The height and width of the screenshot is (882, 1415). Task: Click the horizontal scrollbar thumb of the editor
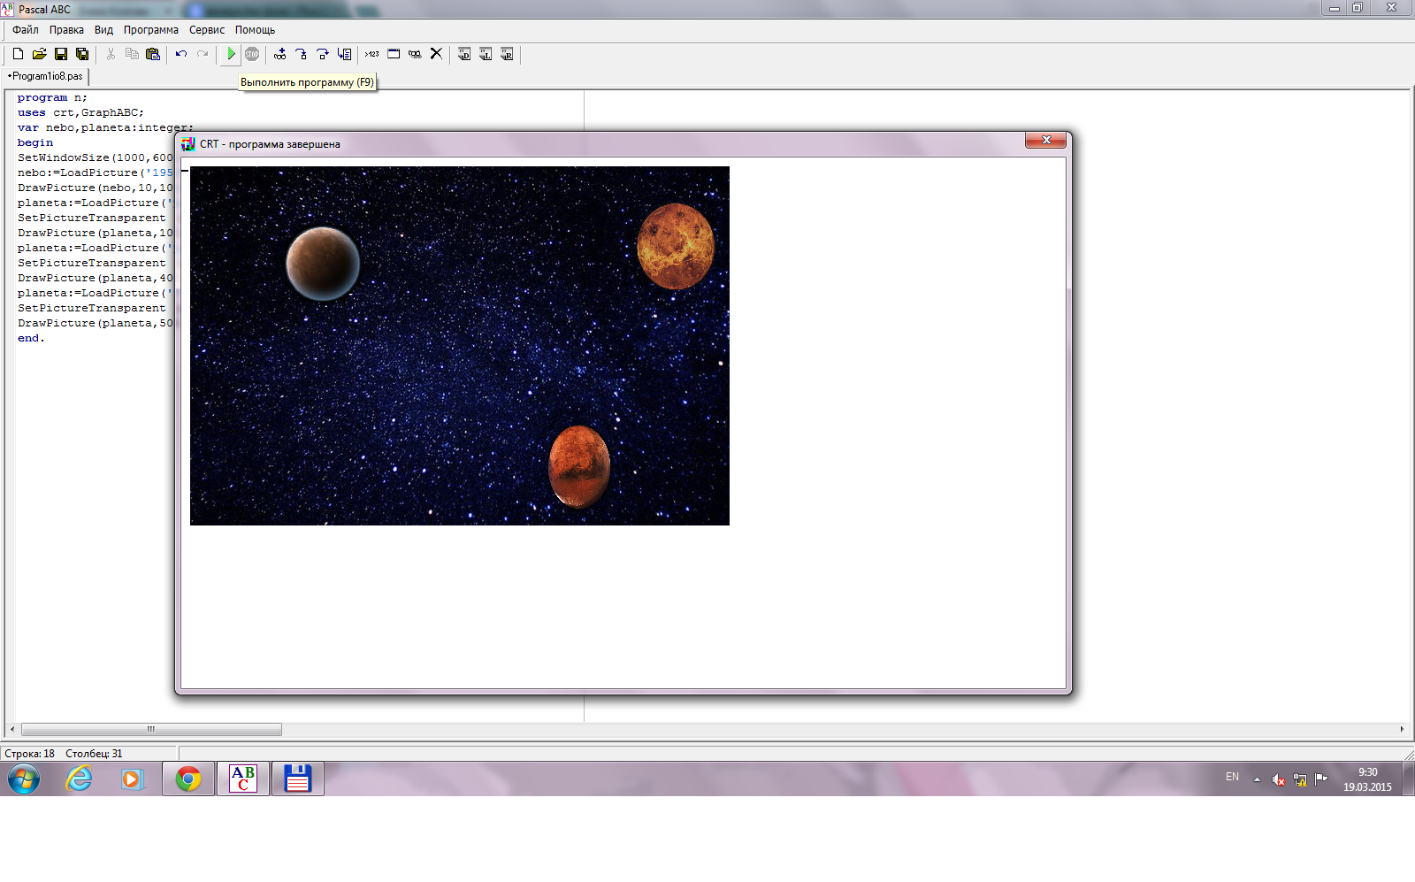(x=151, y=730)
